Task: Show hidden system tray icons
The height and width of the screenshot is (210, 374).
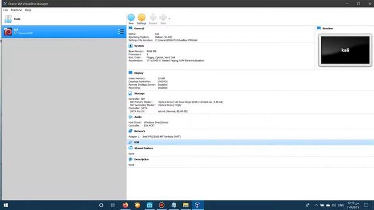Action: tap(316, 205)
